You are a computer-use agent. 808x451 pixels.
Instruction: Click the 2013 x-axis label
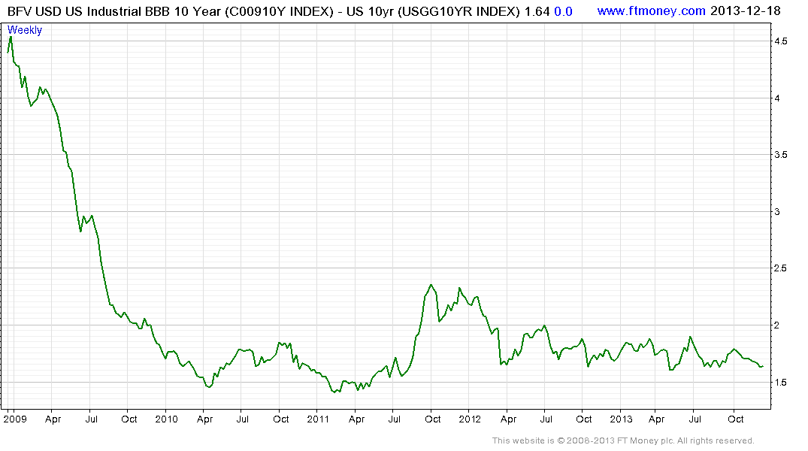(x=621, y=419)
